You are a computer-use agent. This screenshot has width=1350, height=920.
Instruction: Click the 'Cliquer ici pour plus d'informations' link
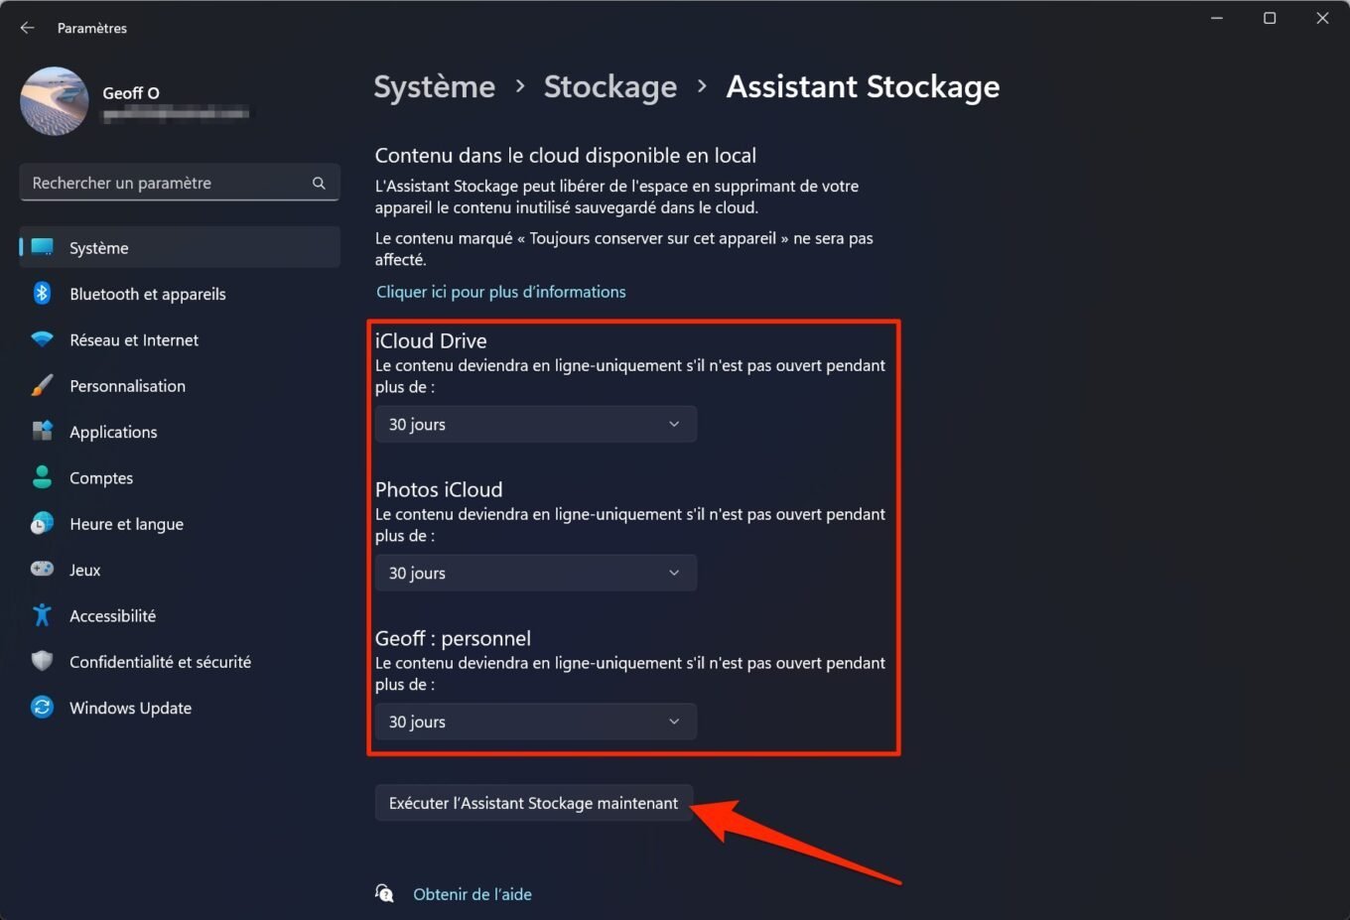coord(500,292)
